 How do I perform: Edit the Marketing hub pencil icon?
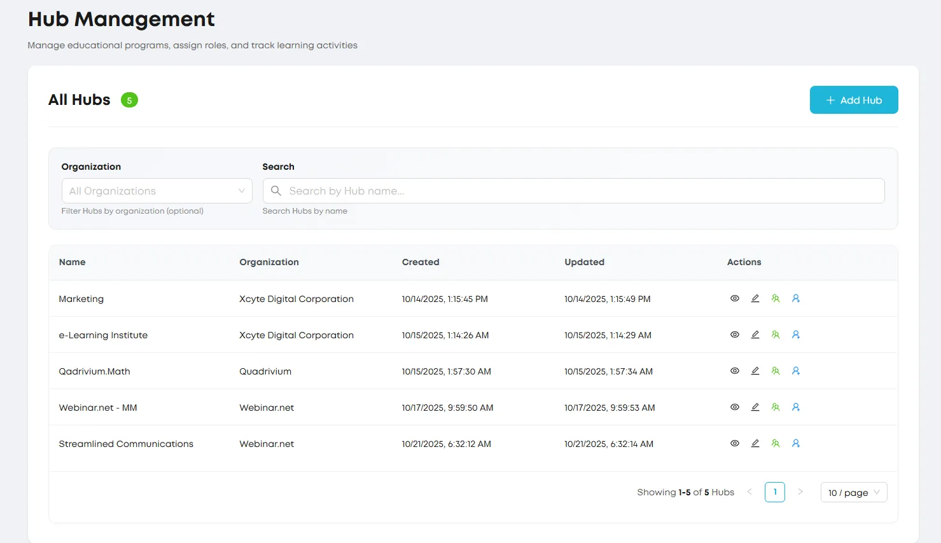tap(755, 298)
